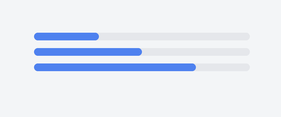
Task: Click the gray unfilled track of middle progress bar
Action: coord(196,52)
